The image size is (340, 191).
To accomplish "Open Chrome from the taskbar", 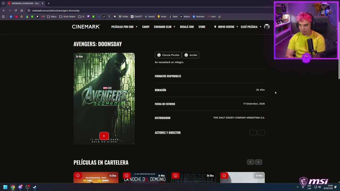I will [13, 187].
